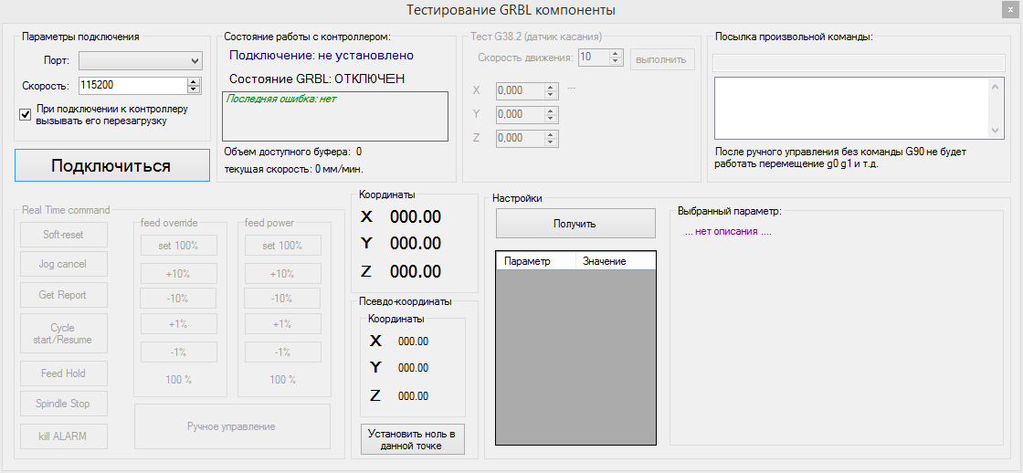
Task: Click the Get Report button
Action: (x=63, y=295)
